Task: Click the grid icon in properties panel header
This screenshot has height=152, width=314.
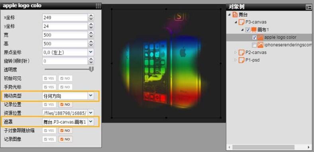Action: 98,6
